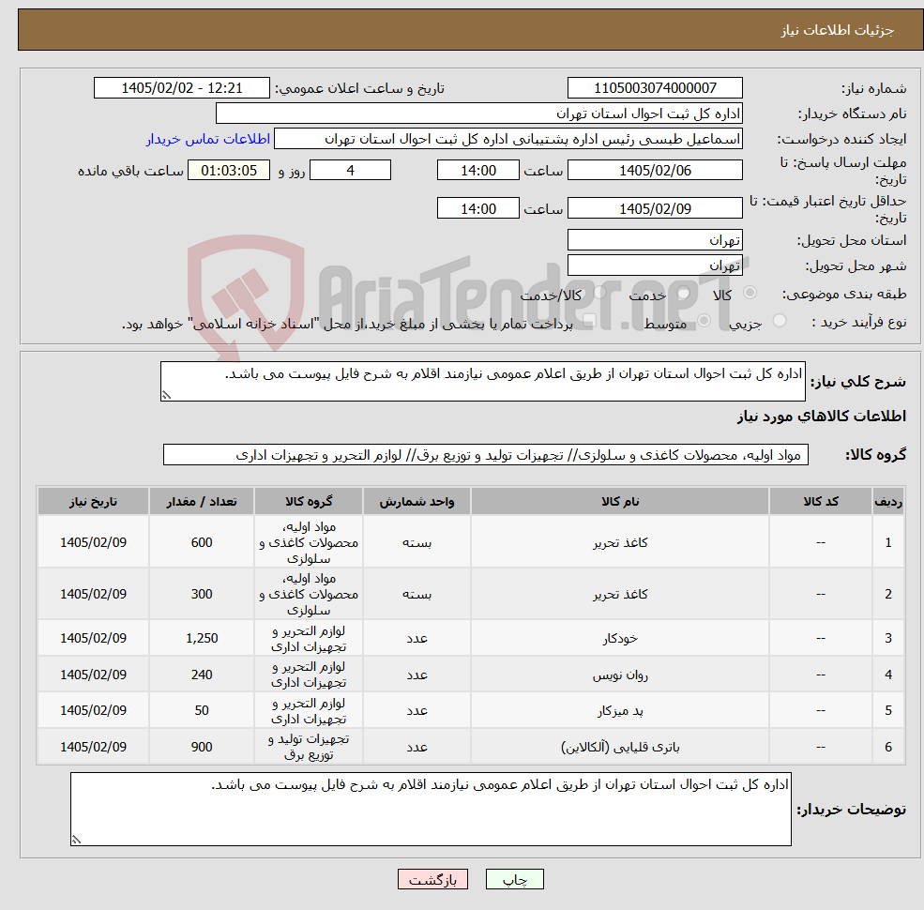Click the تاریخ نیاز column header

pos(93,502)
